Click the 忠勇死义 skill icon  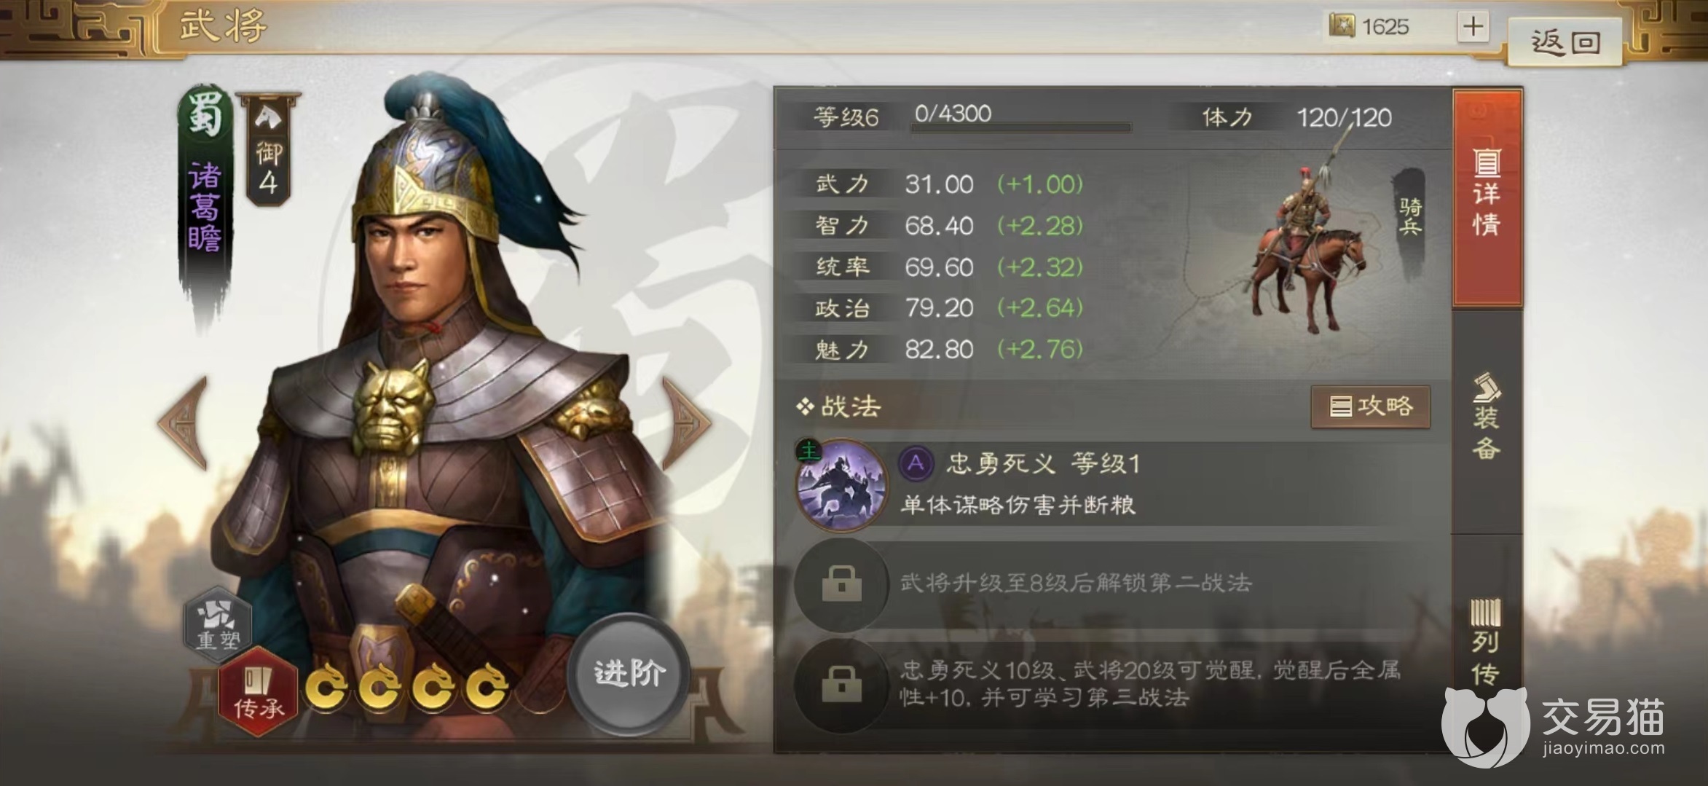pos(841,483)
